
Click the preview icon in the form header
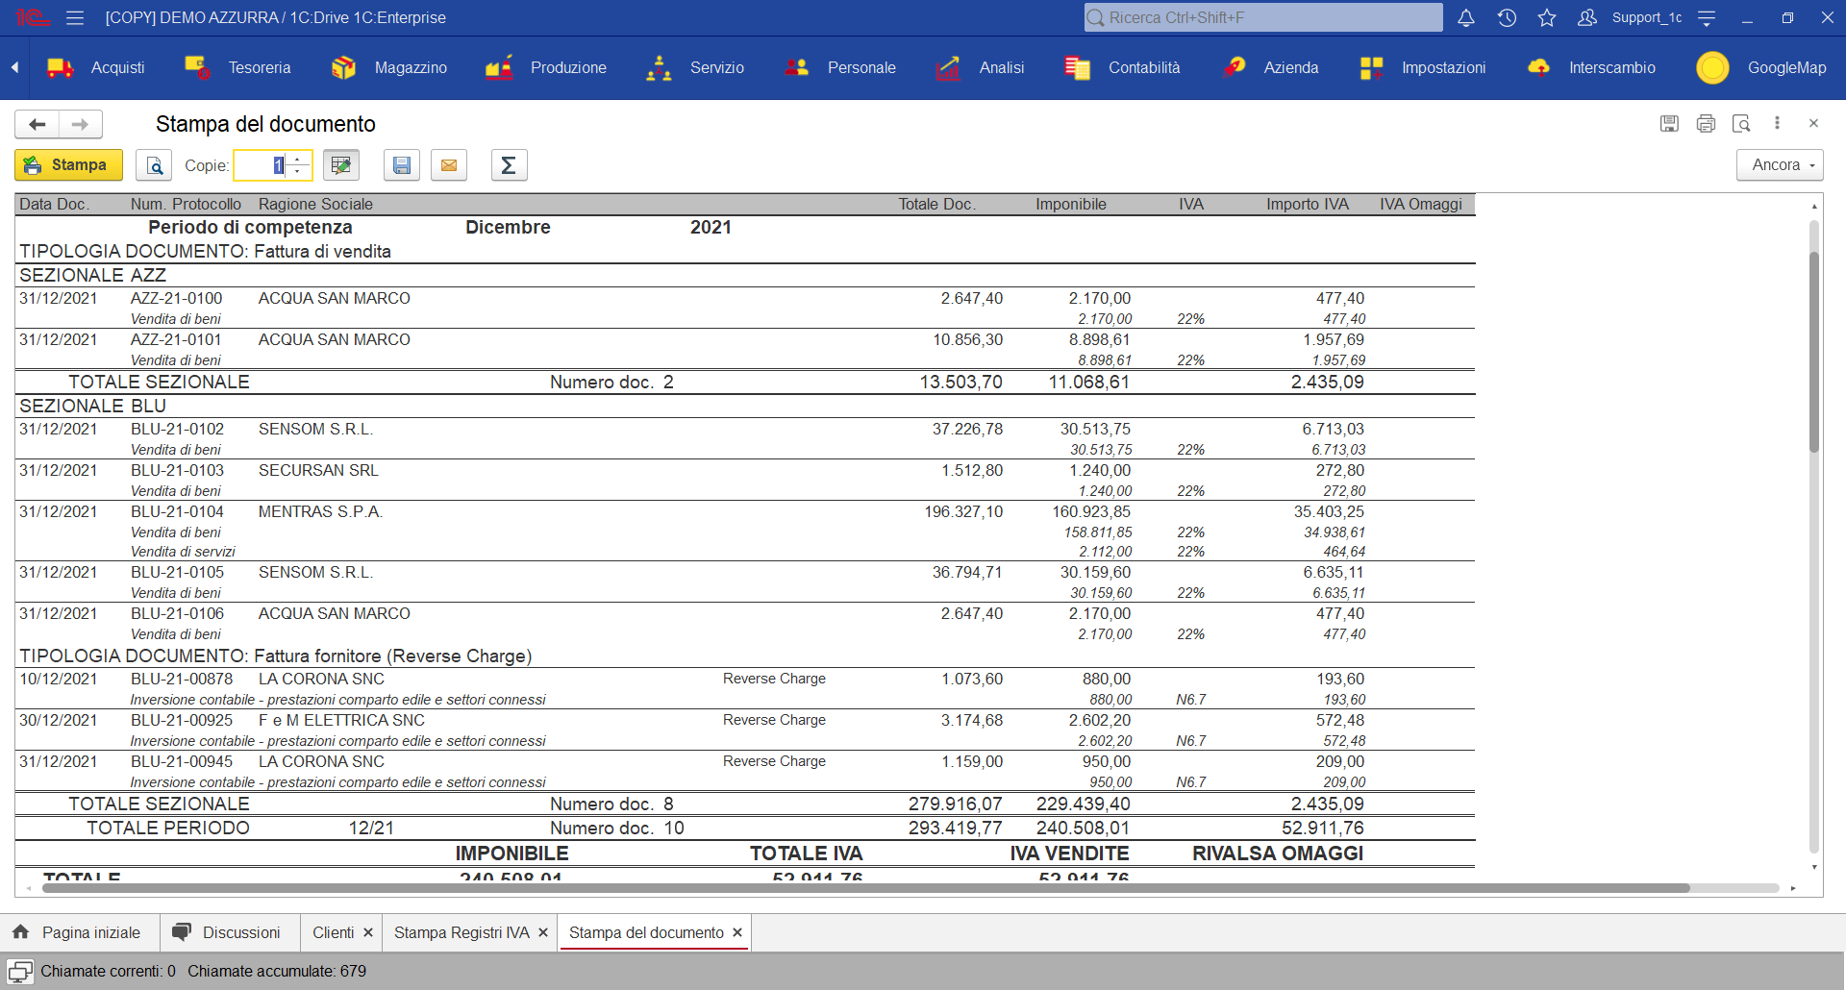[x=1741, y=123]
